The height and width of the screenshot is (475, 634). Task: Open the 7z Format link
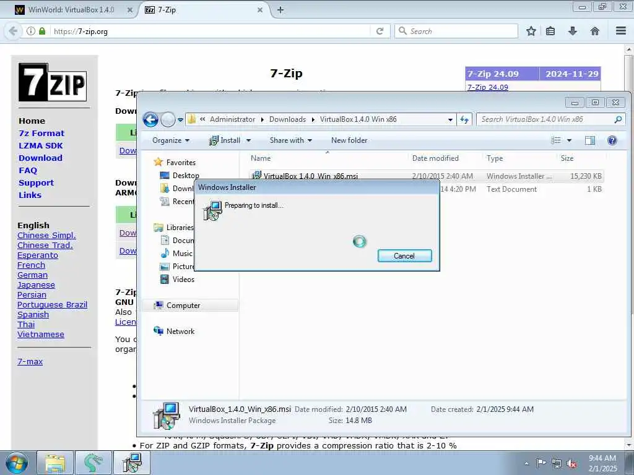coord(41,134)
